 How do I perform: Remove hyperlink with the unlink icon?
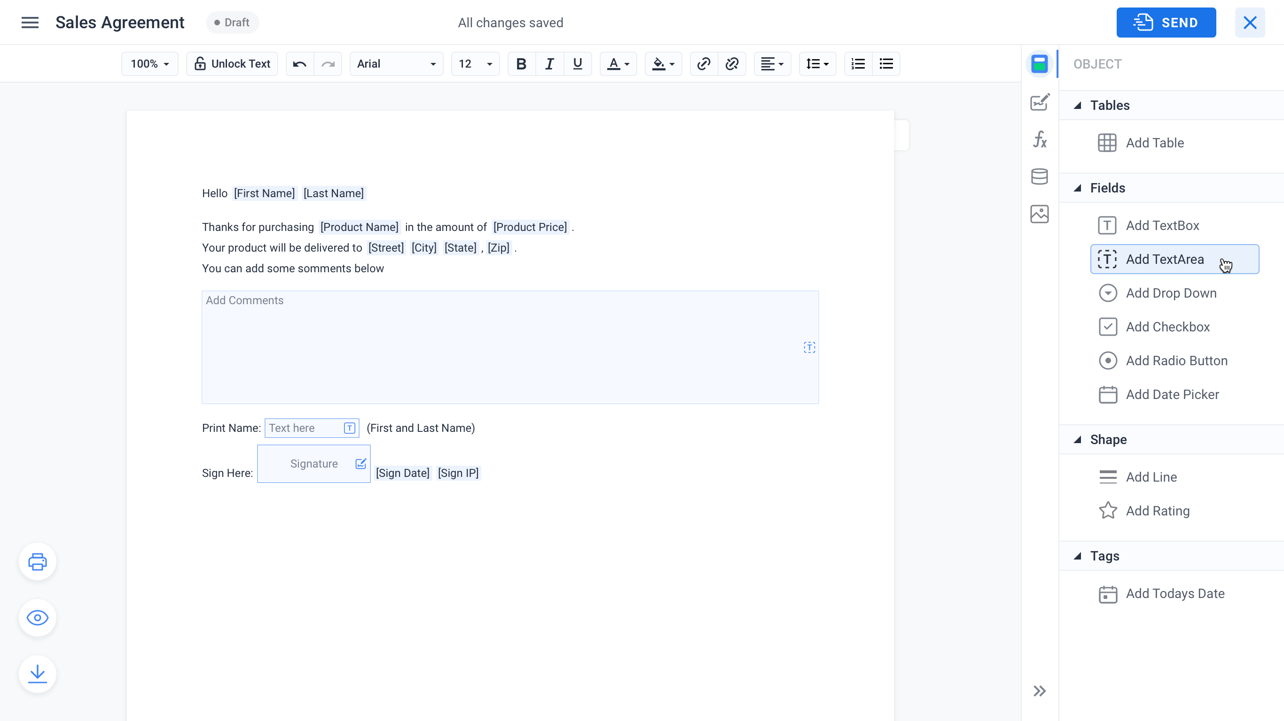click(732, 64)
